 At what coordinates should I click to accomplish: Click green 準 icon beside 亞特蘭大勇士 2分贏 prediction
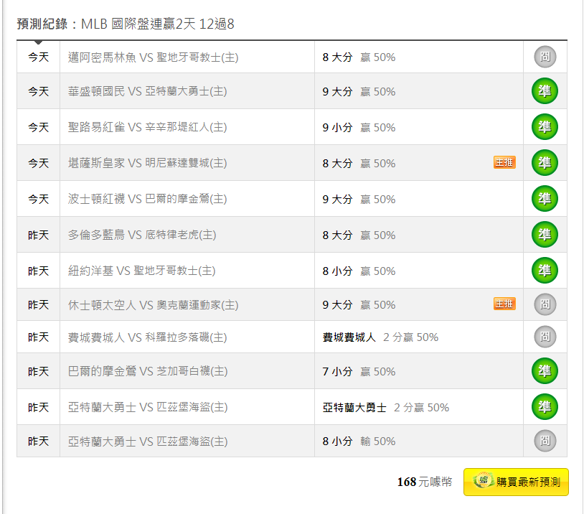(545, 406)
